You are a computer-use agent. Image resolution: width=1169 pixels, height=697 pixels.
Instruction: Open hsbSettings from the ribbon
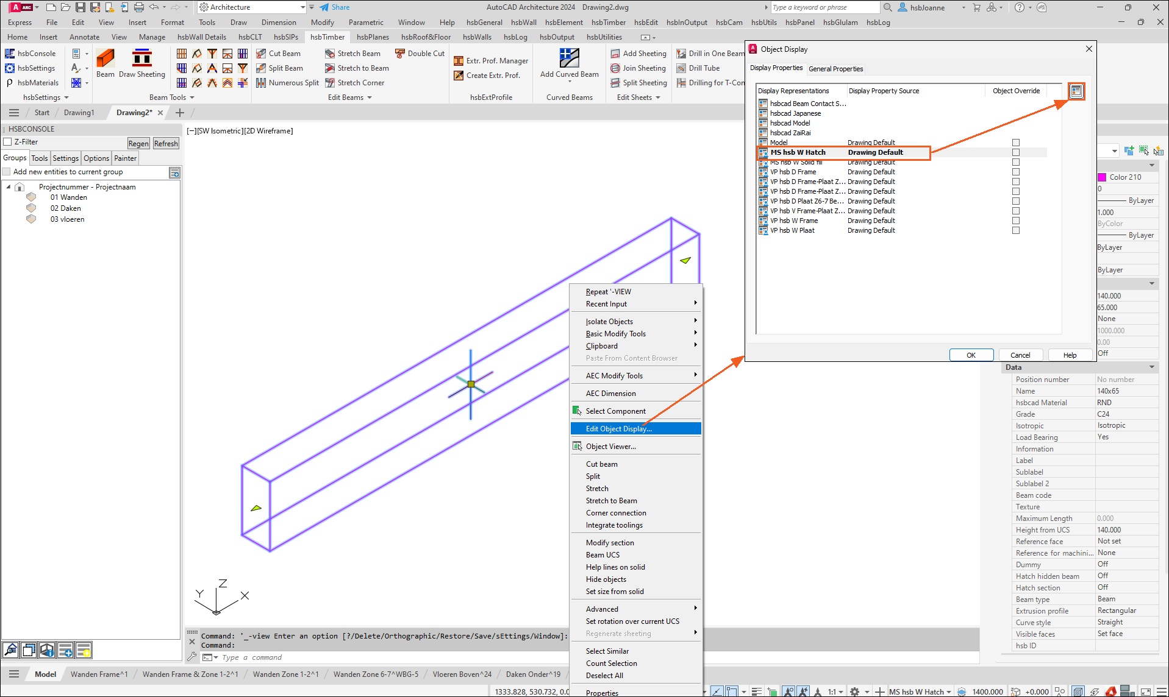coord(30,68)
